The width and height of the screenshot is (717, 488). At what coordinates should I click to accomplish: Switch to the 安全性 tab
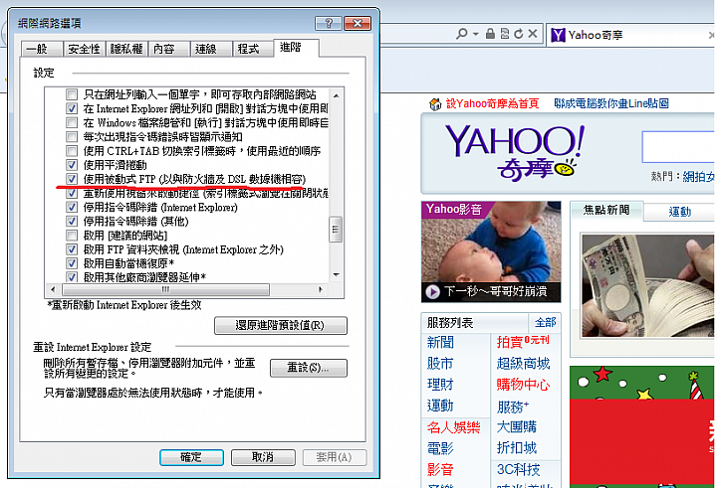click(x=84, y=49)
